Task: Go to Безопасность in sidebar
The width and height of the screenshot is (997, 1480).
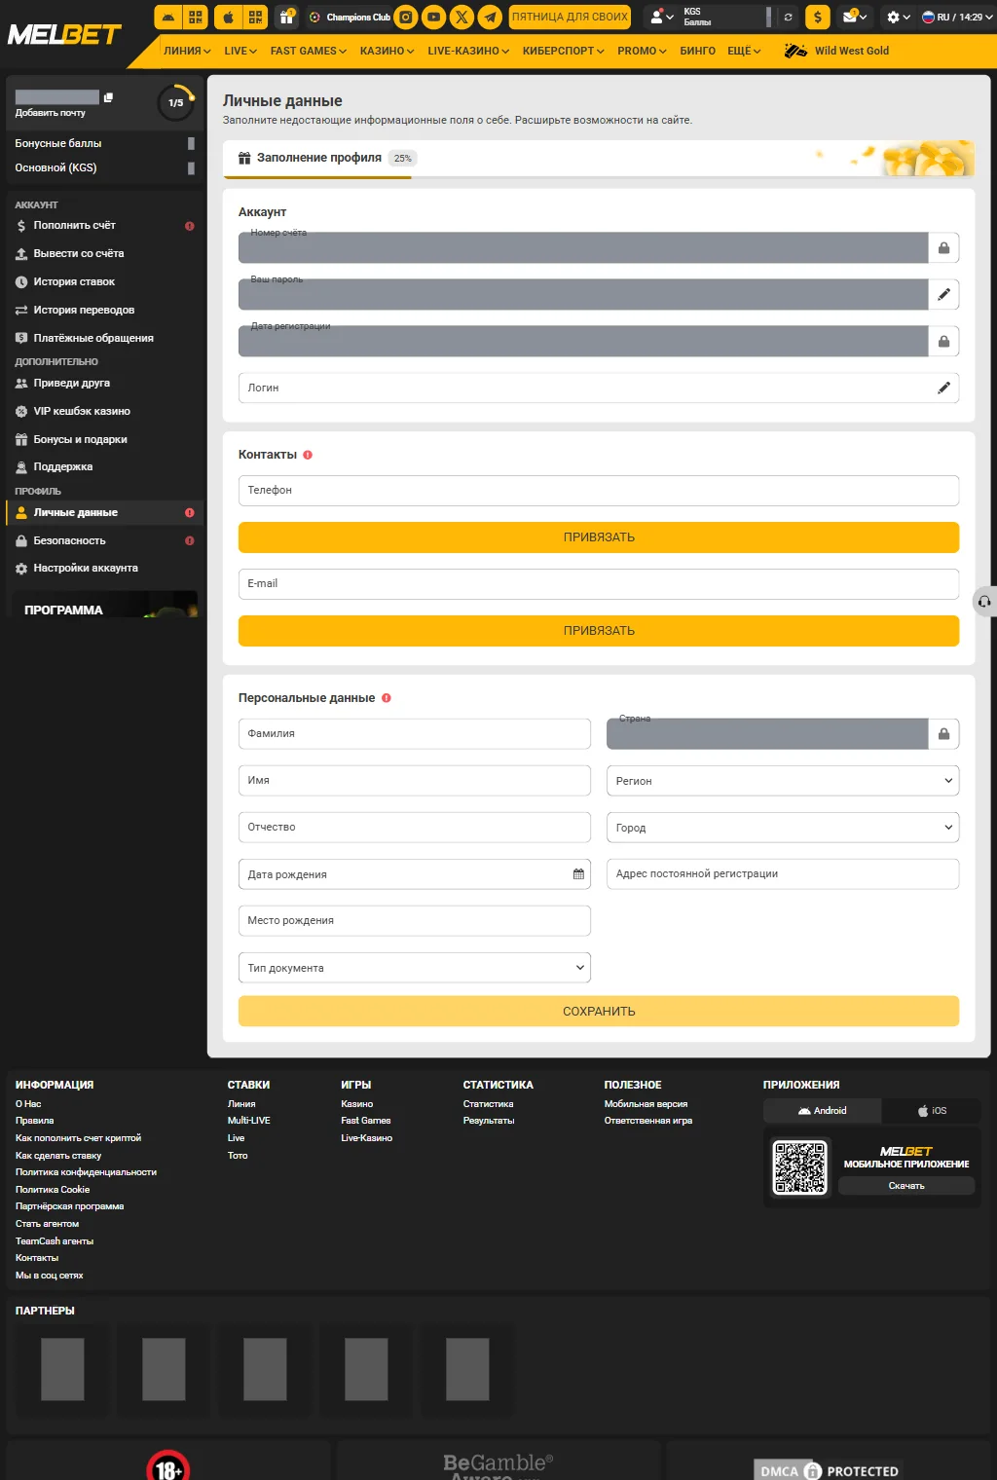Action: (105, 540)
